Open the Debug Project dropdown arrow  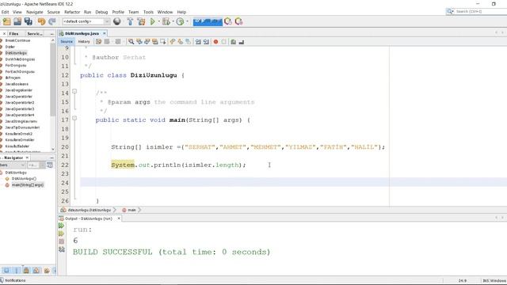coord(173,21)
